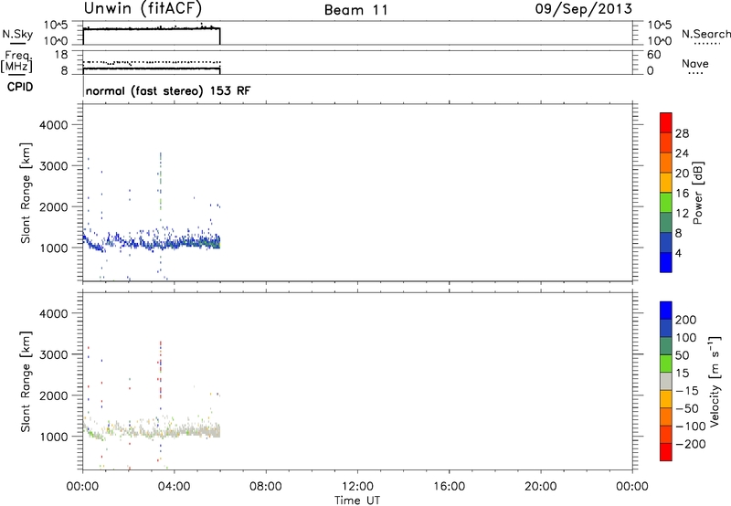Click the "Velocity [m s-1]" colorbar title
Screen dimensions: 731x506
pyautogui.click(x=714, y=381)
